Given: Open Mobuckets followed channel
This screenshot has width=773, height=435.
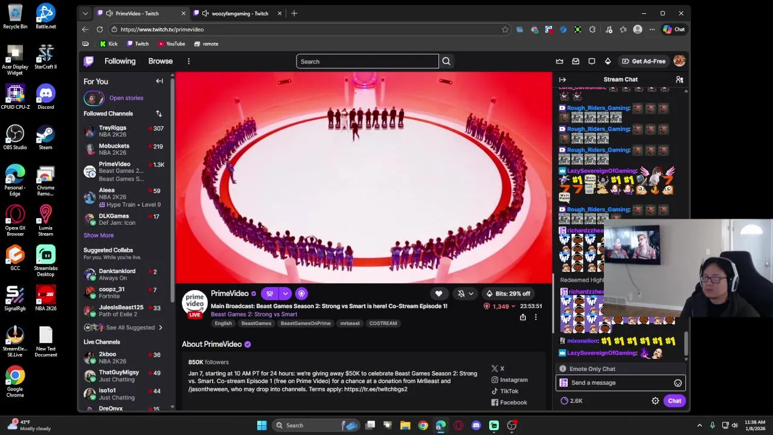Looking at the screenshot, I should point(126,149).
